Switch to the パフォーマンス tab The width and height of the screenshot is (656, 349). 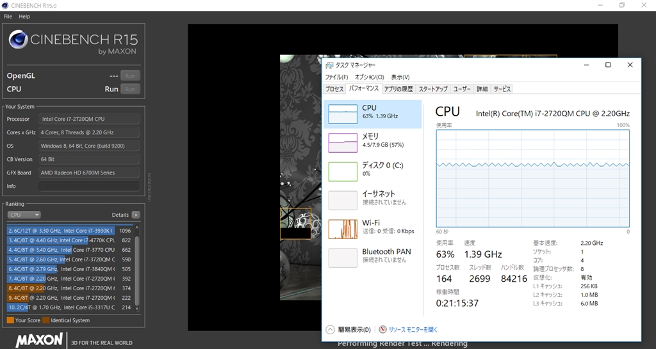coord(364,88)
